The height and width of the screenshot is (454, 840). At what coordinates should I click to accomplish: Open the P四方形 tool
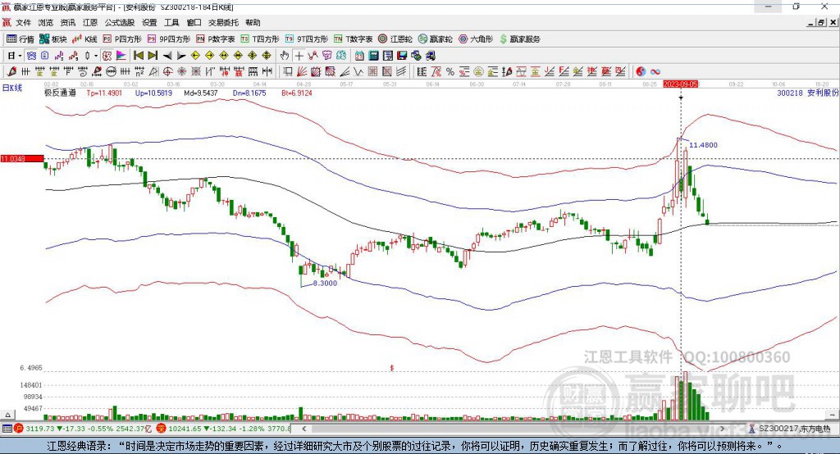tap(122, 39)
